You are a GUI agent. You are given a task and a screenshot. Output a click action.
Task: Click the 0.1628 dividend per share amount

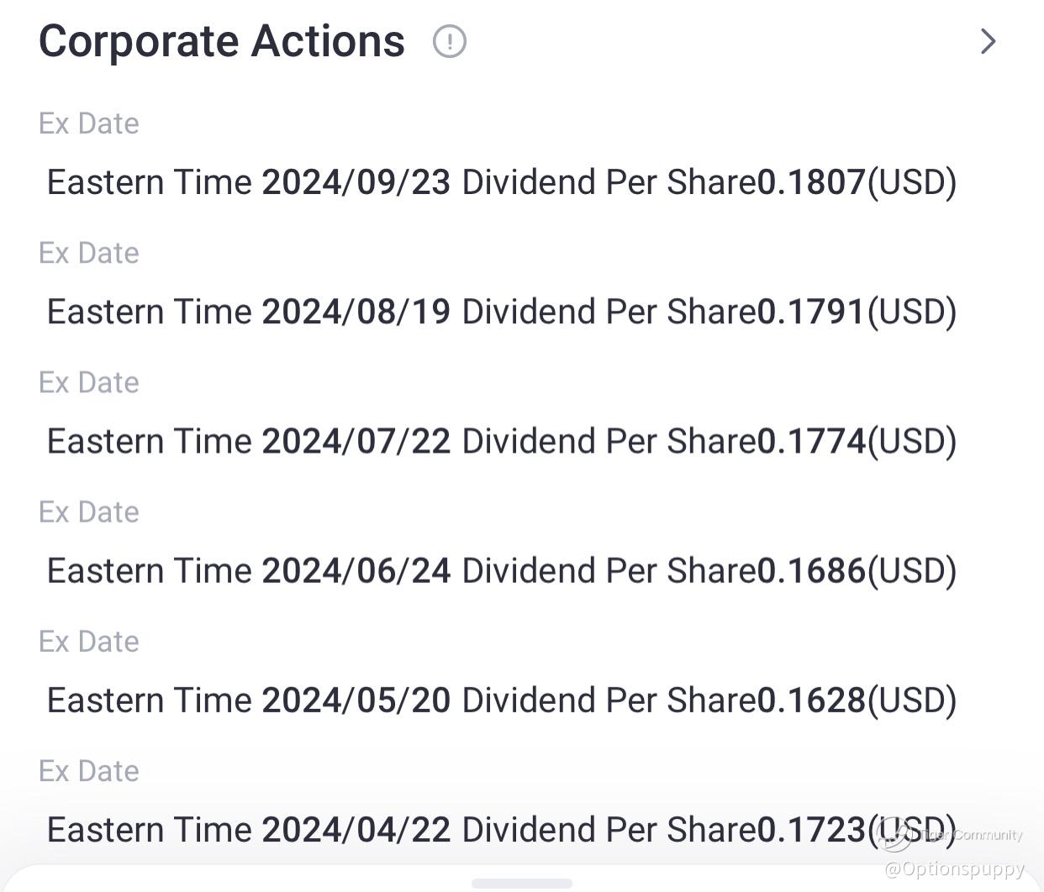tap(811, 700)
